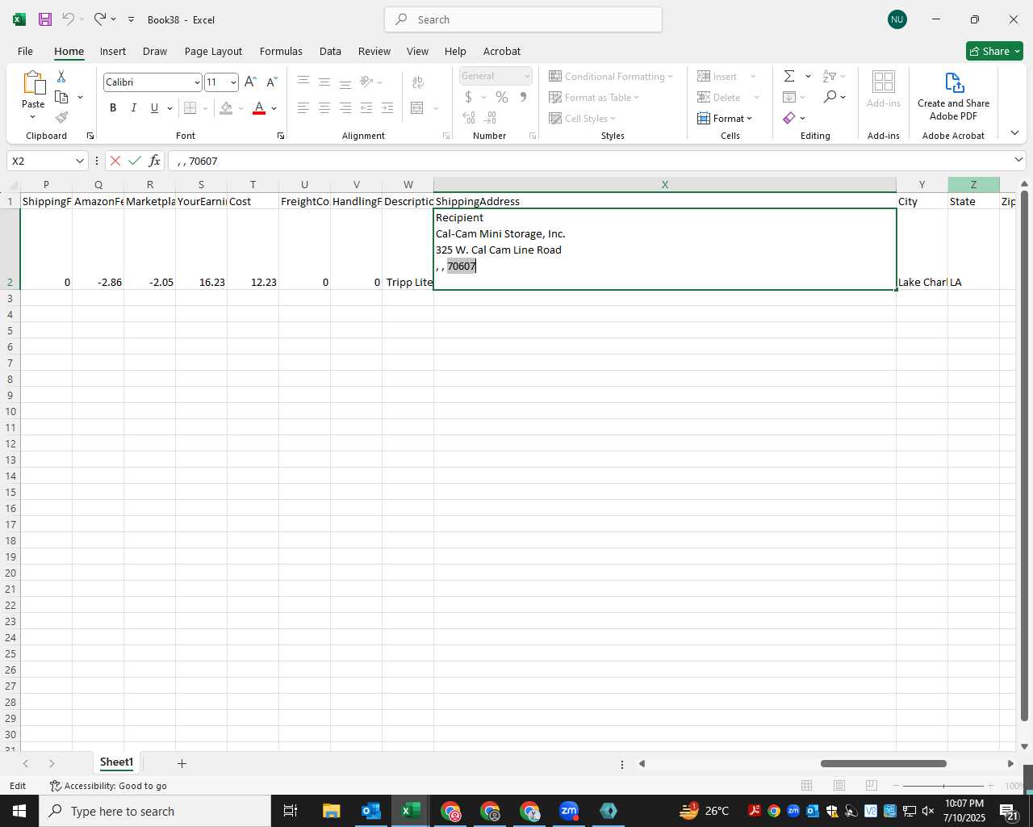Click the Accounting dollar format icon
This screenshot has height=827, width=1033.
468,97
